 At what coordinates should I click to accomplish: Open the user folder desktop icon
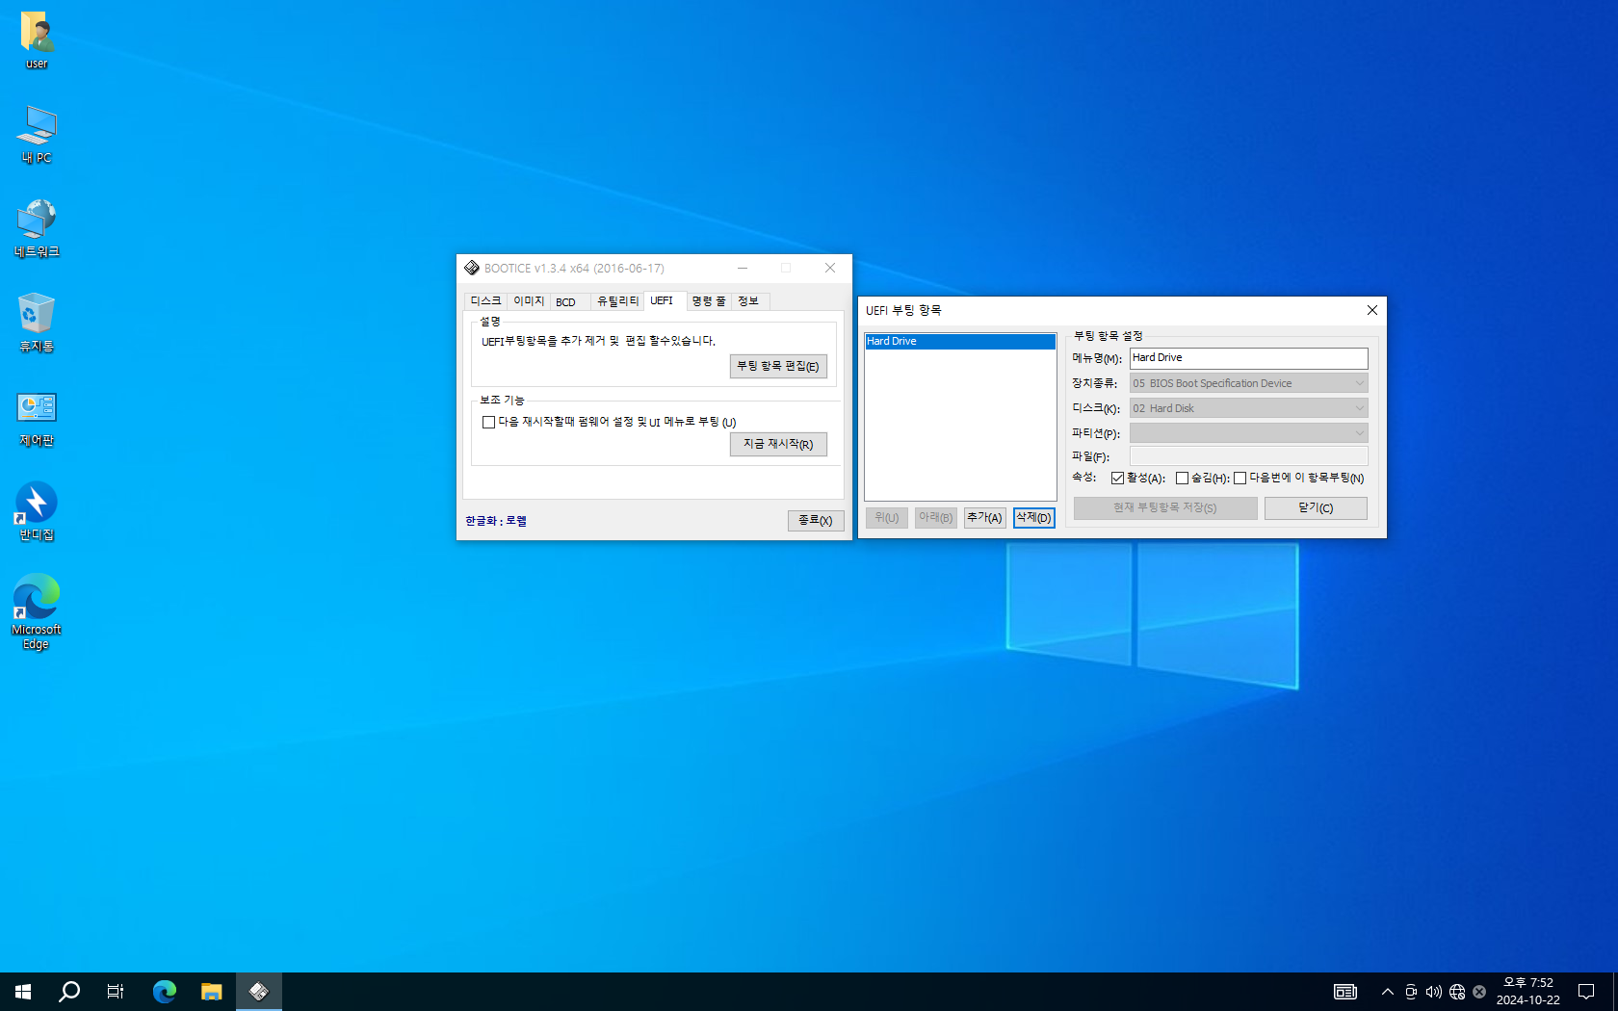[x=37, y=40]
